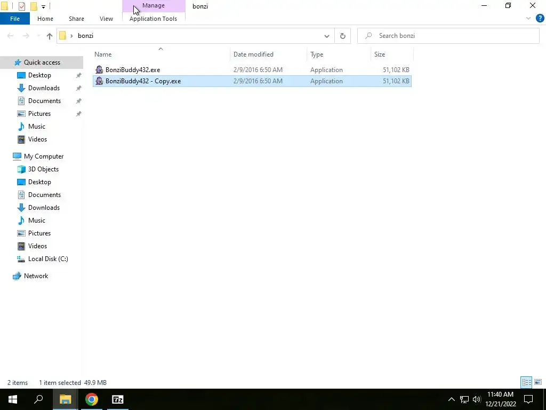Screen dimensions: 546x410
Task: Open Local Disk (C:)
Action: [48, 259]
